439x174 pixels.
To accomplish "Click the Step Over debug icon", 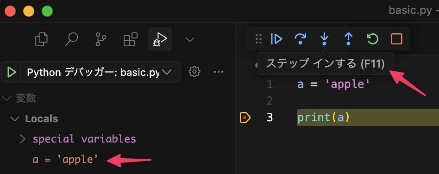I will (x=300, y=39).
